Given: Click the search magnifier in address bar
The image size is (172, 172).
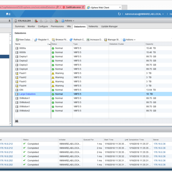Looking at the screenshot, I should 57,7.
